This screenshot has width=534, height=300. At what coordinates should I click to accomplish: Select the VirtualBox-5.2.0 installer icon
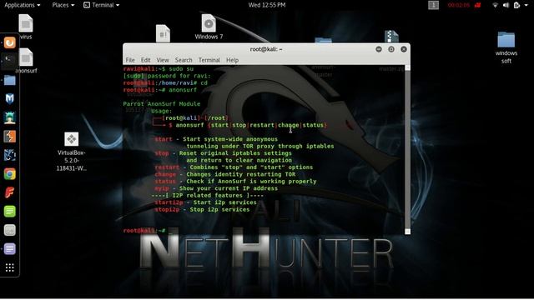[x=71, y=152]
